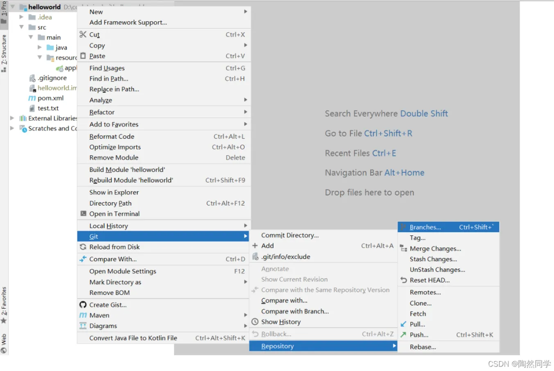The width and height of the screenshot is (554, 371).
Task: Click the revert arrow icon beside Reset HEAD
Action: click(404, 280)
